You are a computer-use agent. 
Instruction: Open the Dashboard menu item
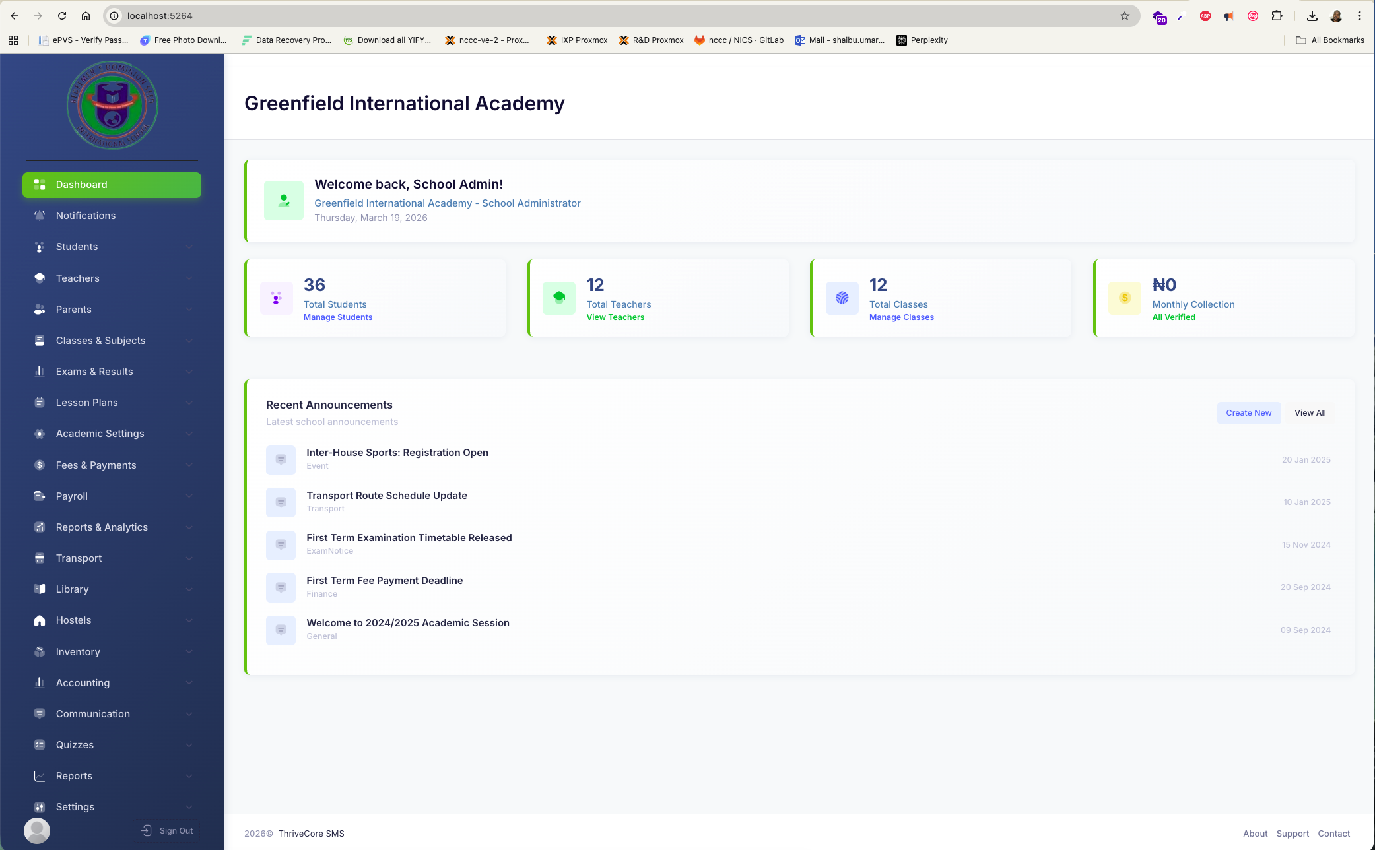(x=112, y=185)
